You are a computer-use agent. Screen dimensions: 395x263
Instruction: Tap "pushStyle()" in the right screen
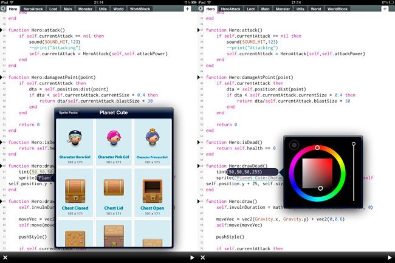tap(230, 237)
